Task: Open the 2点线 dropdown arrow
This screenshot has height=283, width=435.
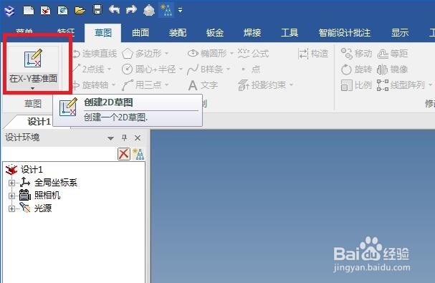Action: (x=110, y=69)
